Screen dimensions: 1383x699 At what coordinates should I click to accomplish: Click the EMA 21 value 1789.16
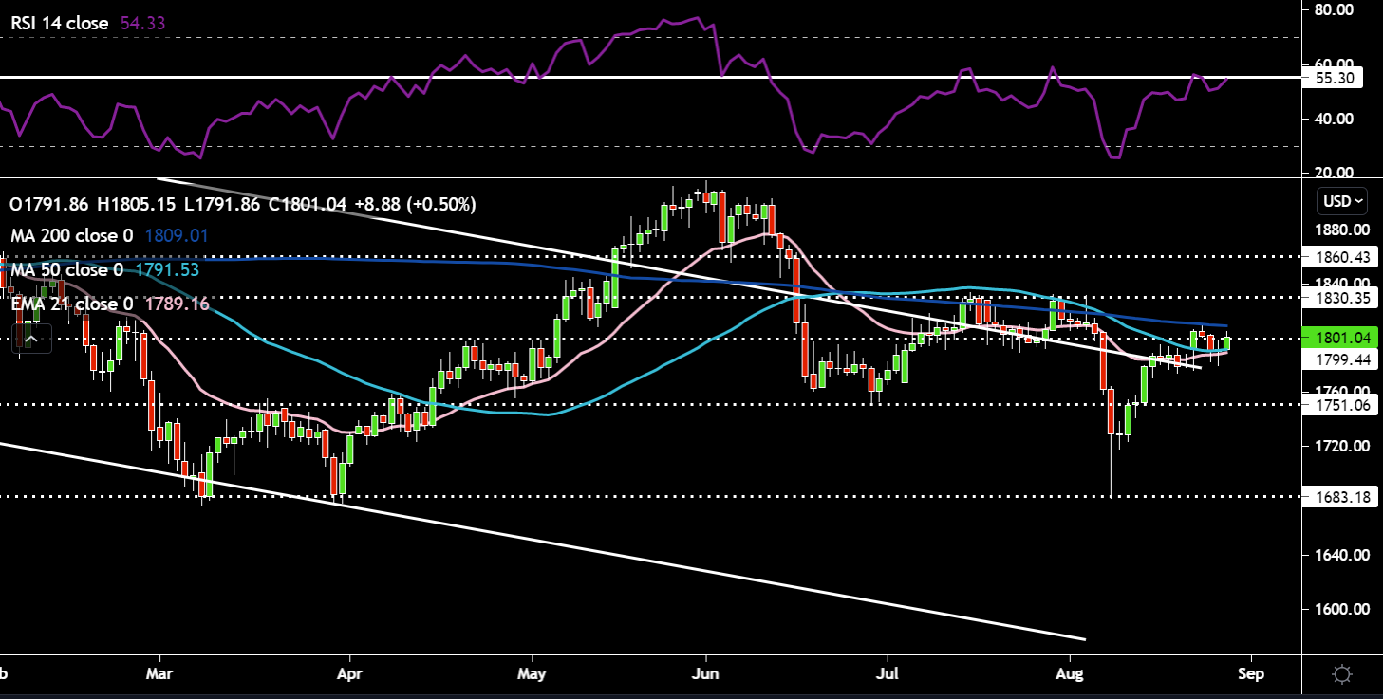[175, 304]
